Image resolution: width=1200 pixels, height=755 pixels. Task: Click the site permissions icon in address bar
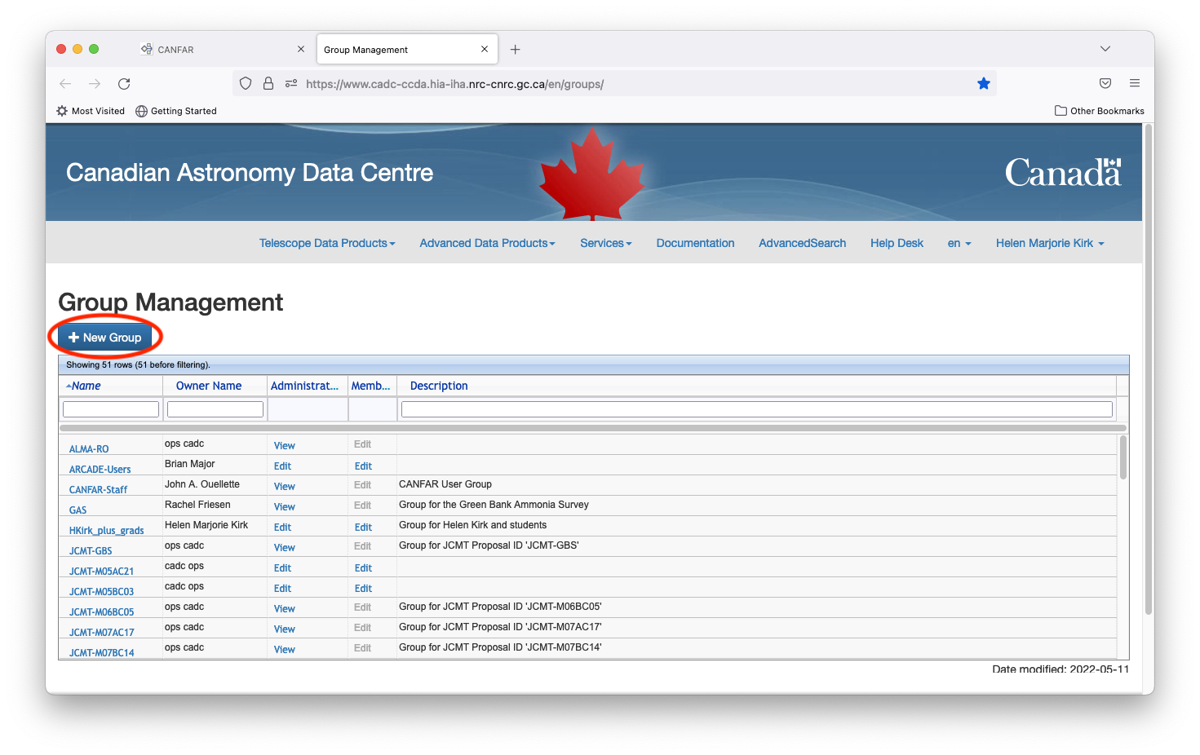(x=291, y=83)
